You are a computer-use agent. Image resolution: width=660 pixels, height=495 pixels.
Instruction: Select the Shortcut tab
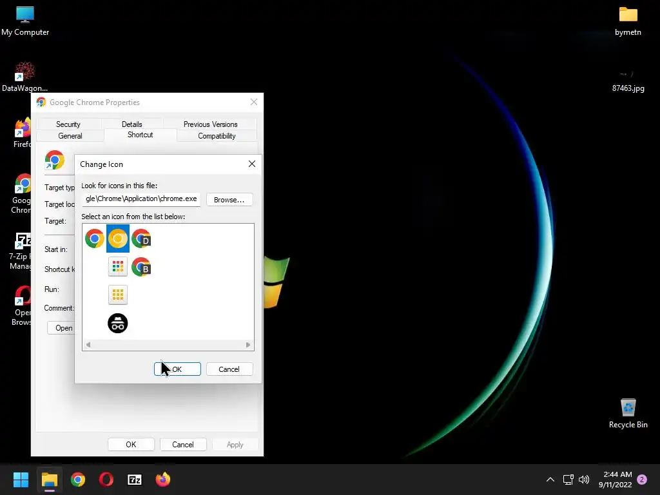pyautogui.click(x=140, y=135)
